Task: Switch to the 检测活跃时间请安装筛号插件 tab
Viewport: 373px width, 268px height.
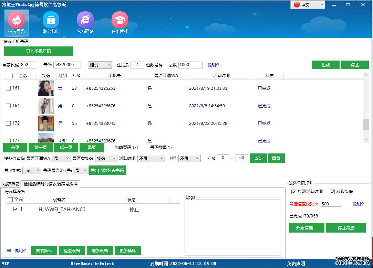Action: click(51, 184)
